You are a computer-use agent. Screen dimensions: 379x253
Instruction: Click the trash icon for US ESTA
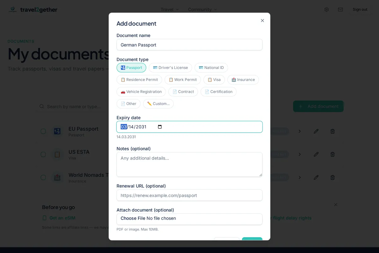333,154
